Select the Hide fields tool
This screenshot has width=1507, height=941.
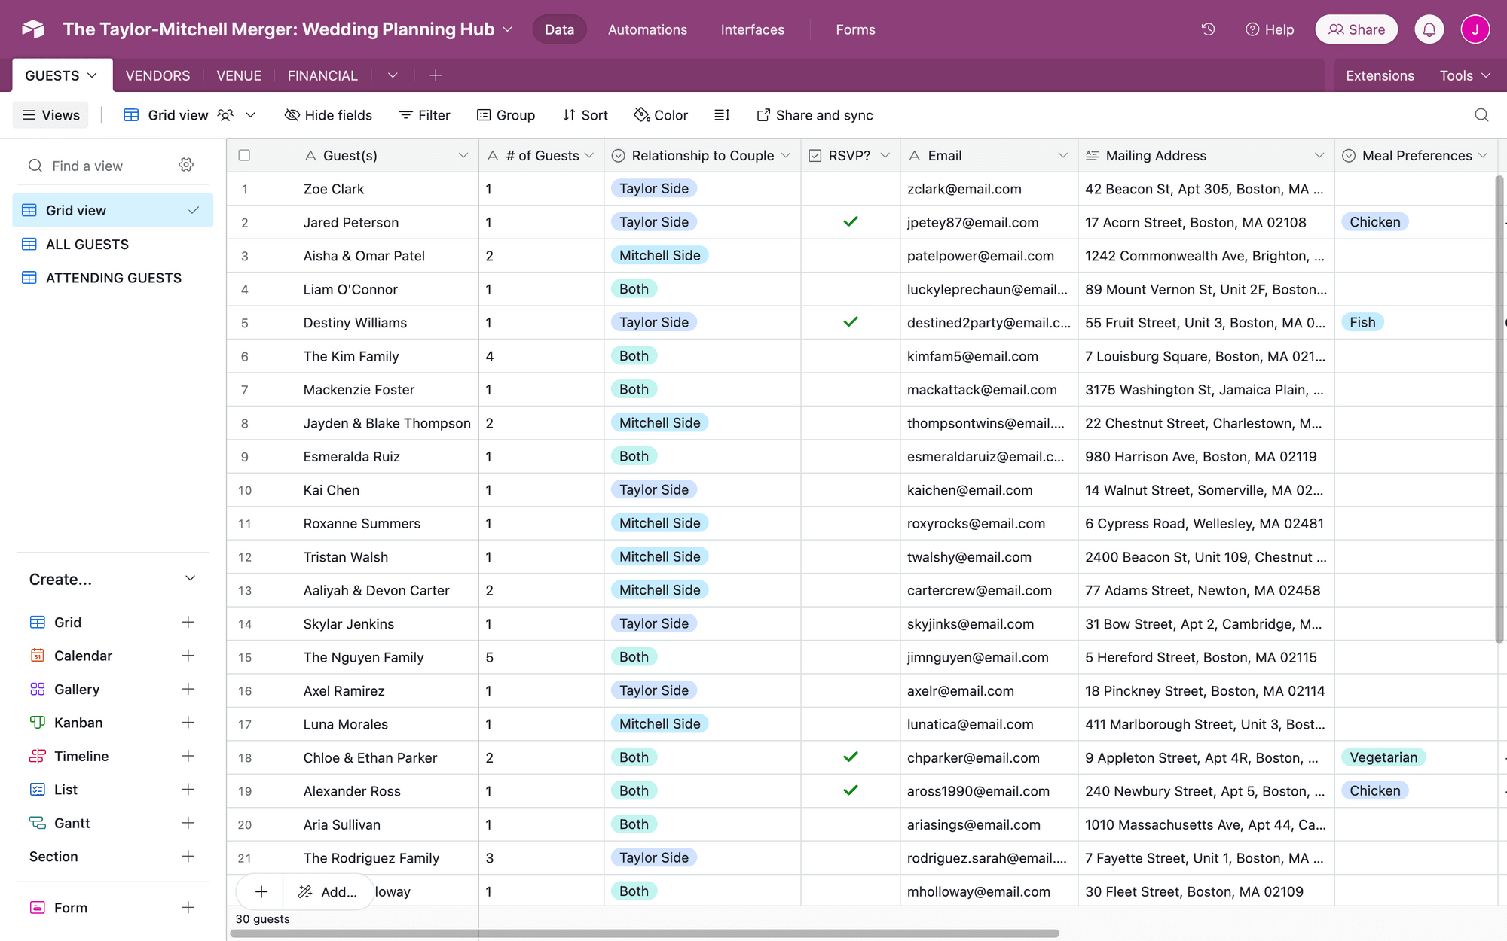pyautogui.click(x=328, y=114)
